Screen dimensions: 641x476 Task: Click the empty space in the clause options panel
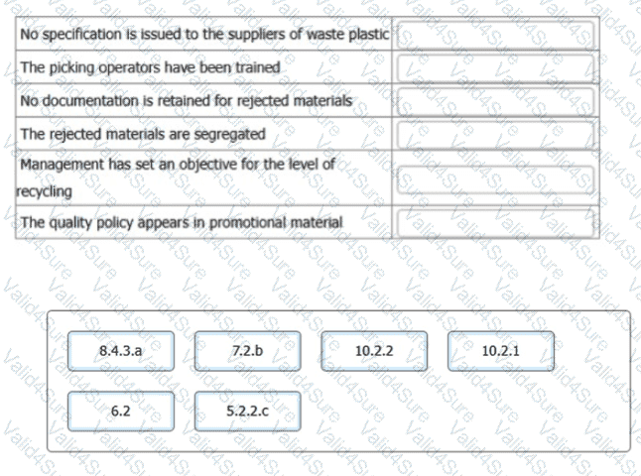(447, 416)
